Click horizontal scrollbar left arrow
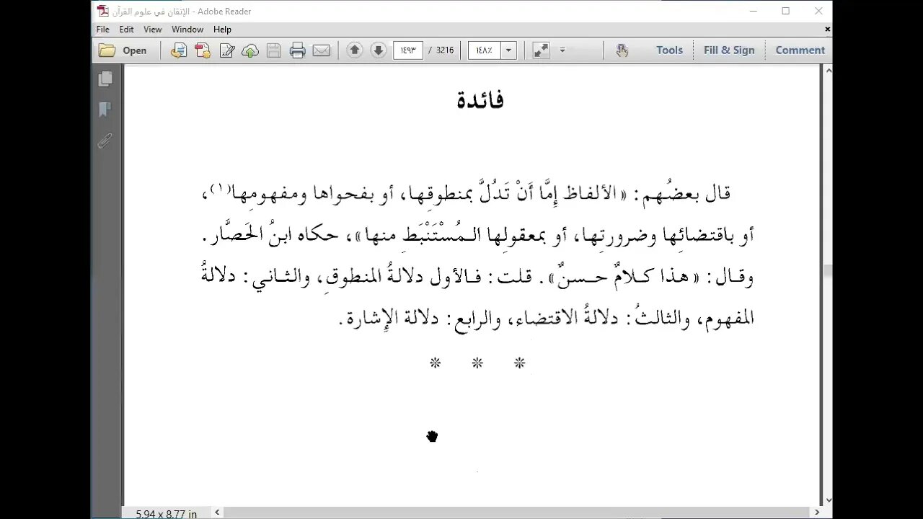Viewport: 923px width, 519px height. [218, 513]
